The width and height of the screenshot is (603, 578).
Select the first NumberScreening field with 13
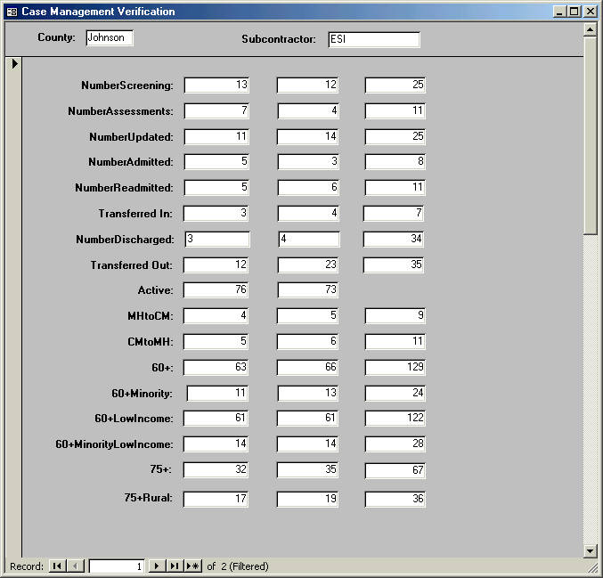click(216, 85)
